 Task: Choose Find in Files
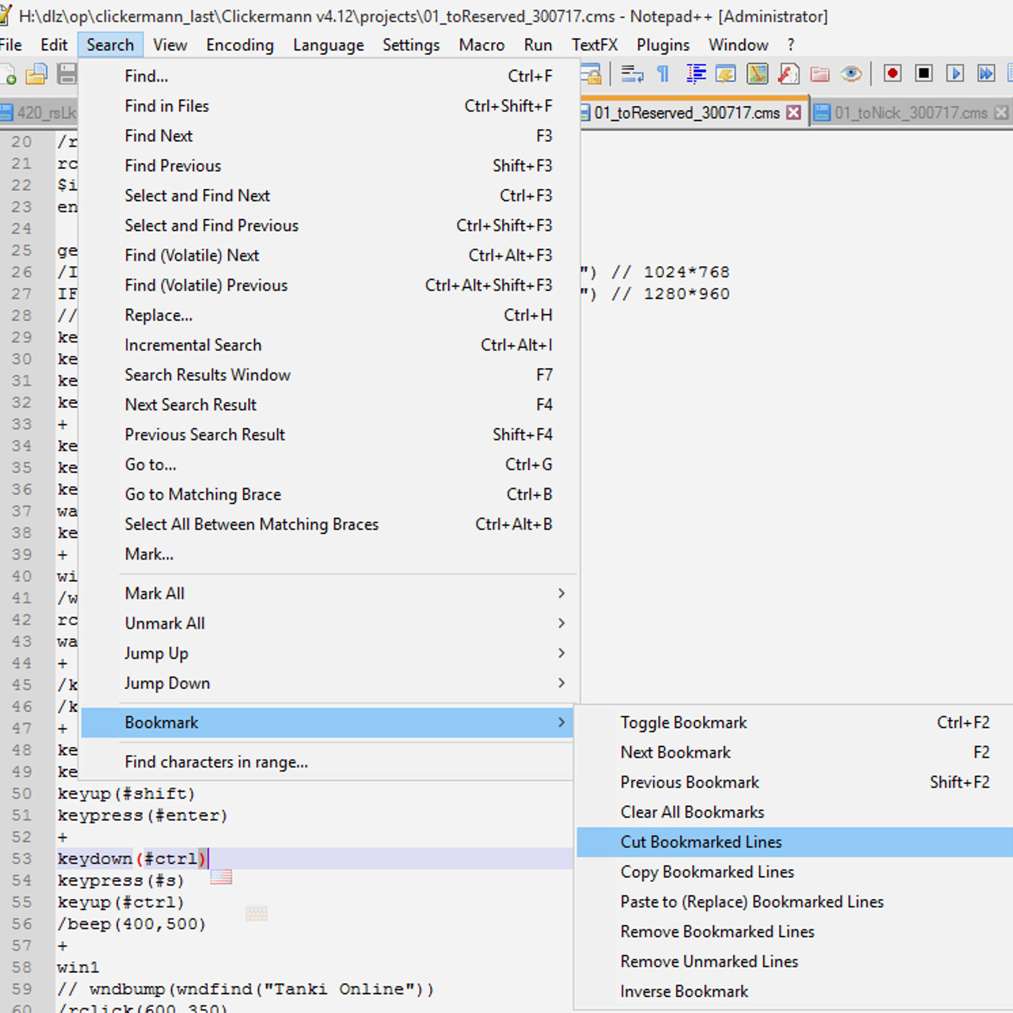click(x=327, y=106)
